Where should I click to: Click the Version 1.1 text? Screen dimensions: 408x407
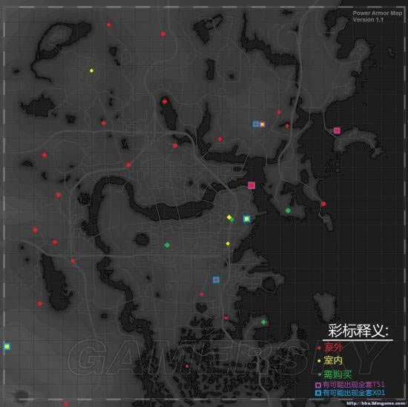point(368,19)
